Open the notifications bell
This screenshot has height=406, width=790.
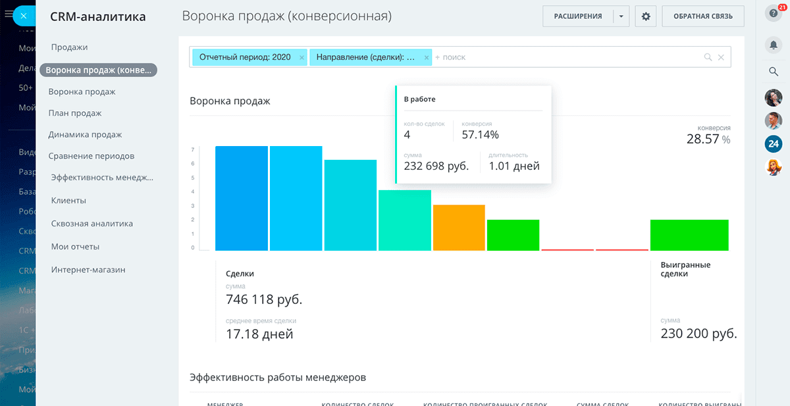pos(774,44)
